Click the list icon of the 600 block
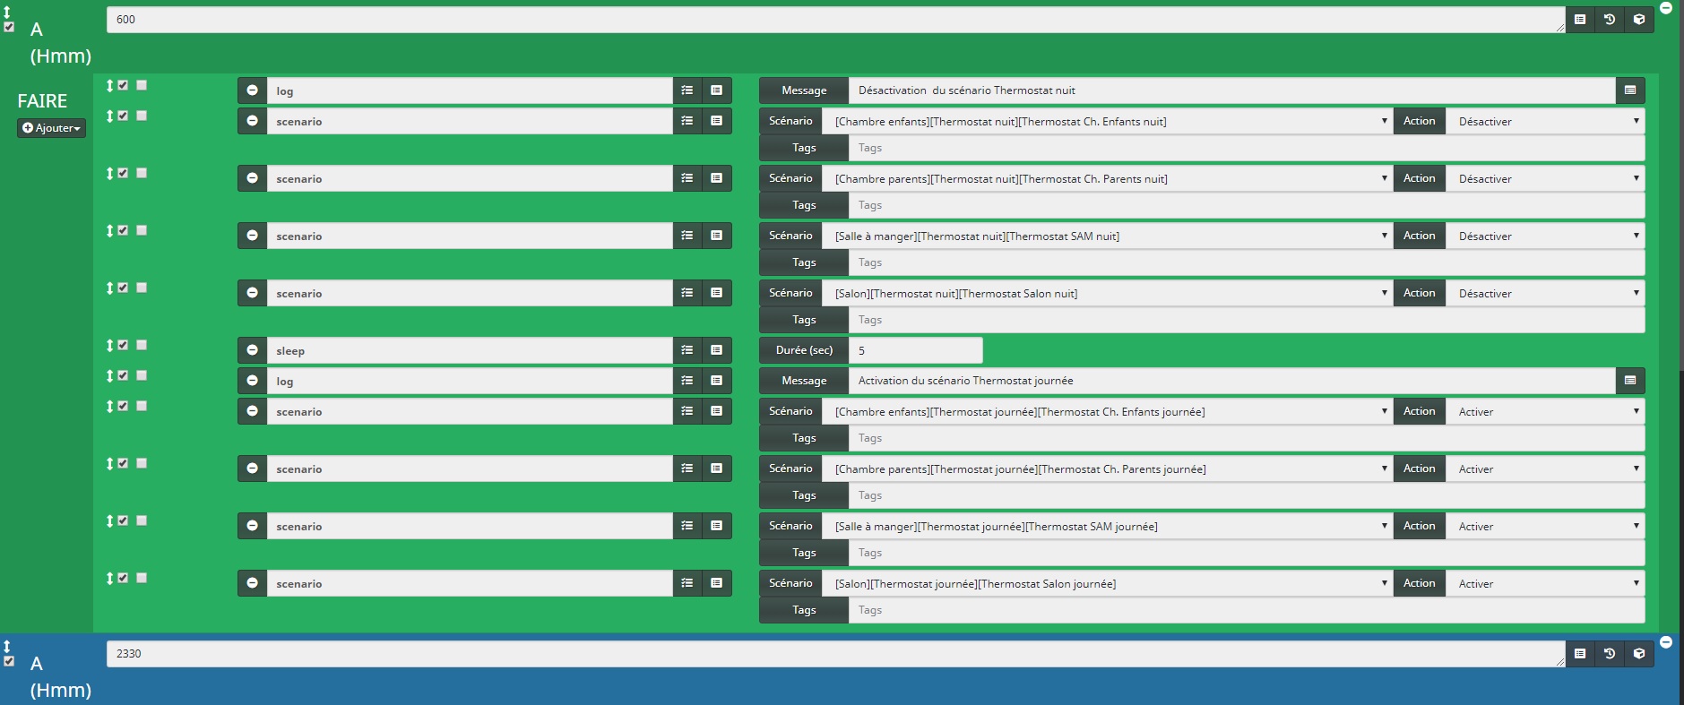The height and width of the screenshot is (705, 1684). coord(1580,20)
